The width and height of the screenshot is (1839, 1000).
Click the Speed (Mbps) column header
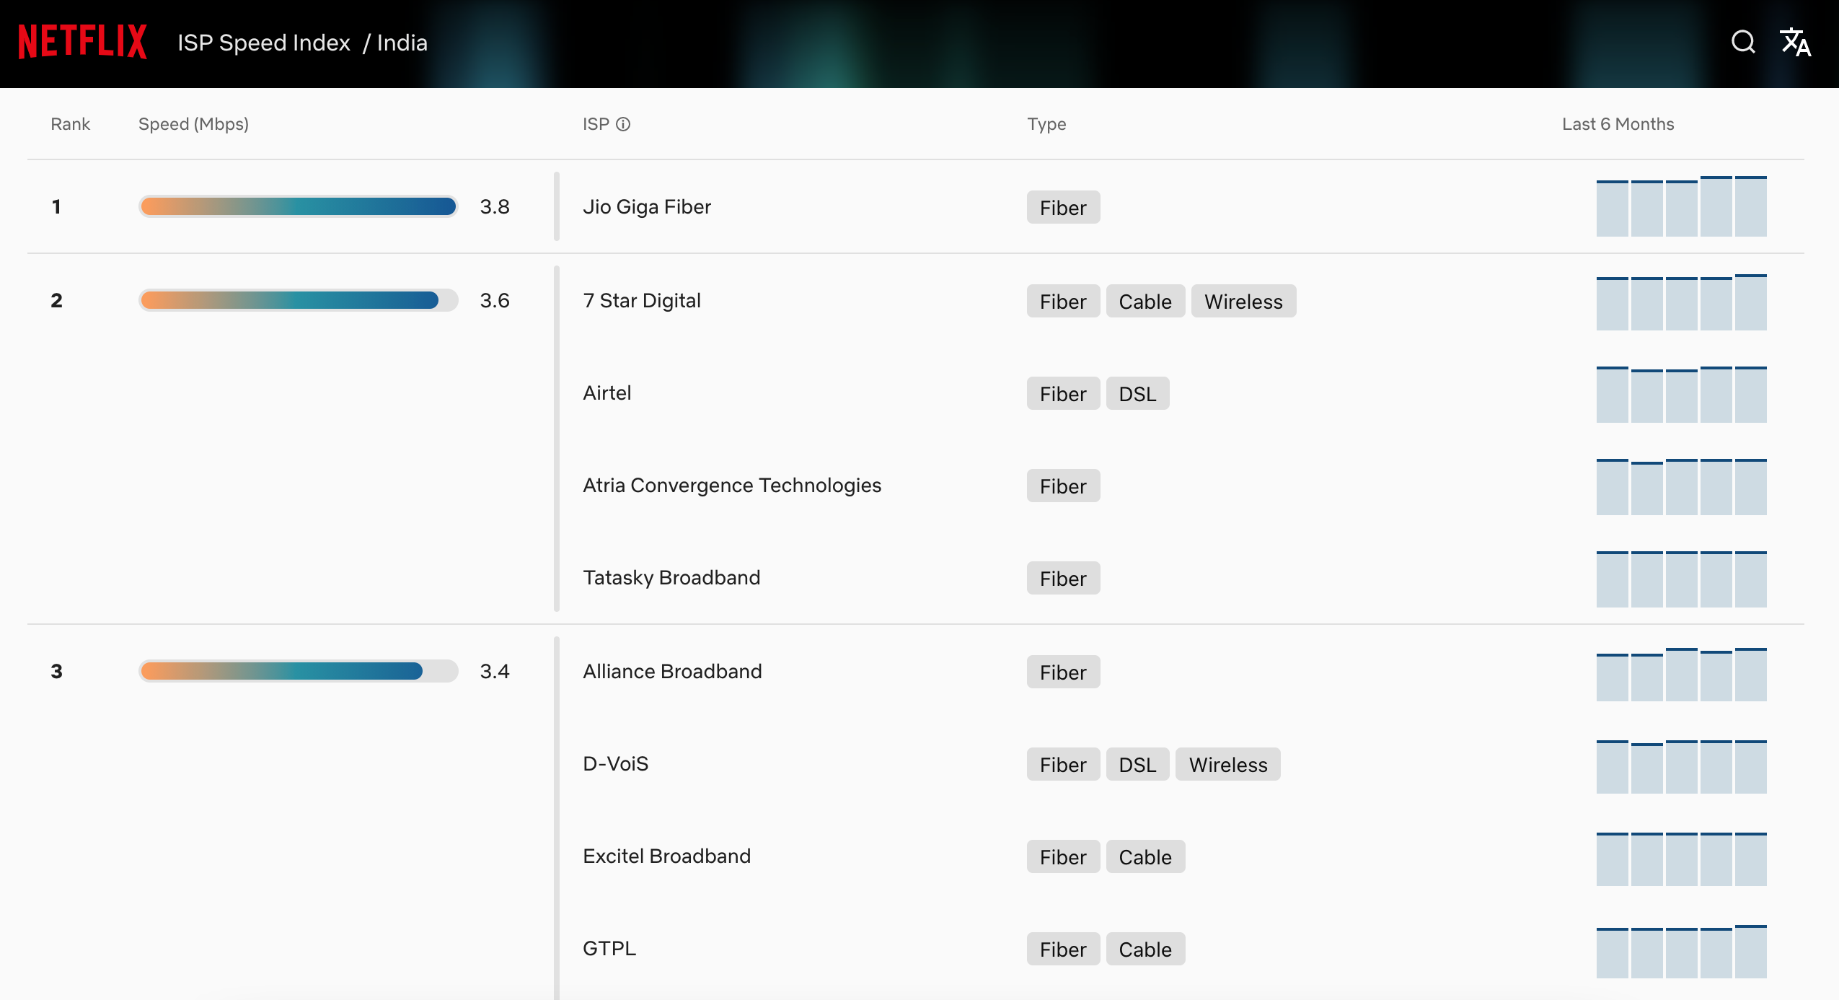[x=193, y=124]
